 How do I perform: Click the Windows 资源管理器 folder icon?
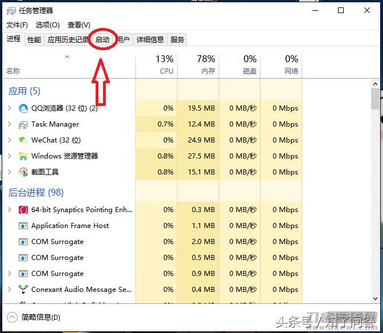23,156
